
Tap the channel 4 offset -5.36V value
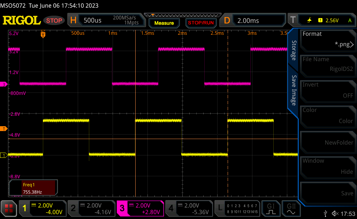[200, 212]
